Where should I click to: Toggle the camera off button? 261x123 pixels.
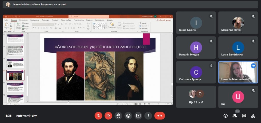[x=108, y=116]
